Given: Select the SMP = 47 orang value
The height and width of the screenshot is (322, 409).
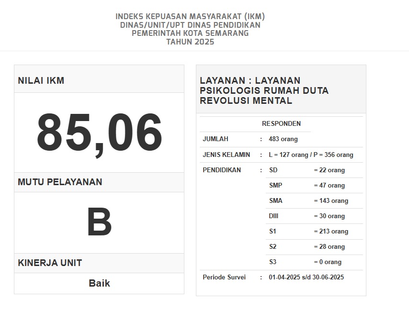Looking at the screenshot, I should point(329,186).
